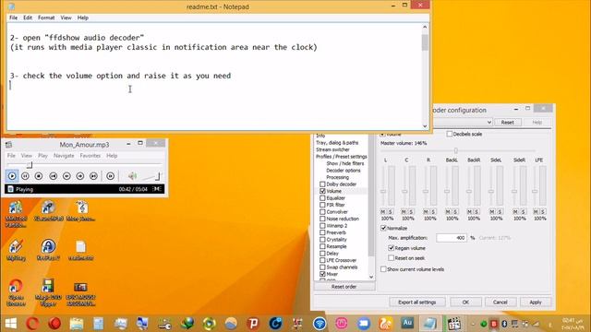The height and width of the screenshot is (332, 591).
Task: Open the File menu in Notepad
Action: [13, 18]
